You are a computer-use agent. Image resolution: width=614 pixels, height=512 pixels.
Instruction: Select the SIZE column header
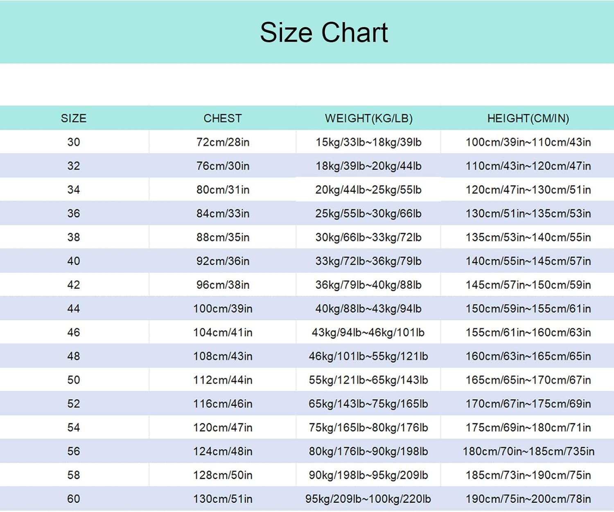pyautogui.click(x=74, y=119)
